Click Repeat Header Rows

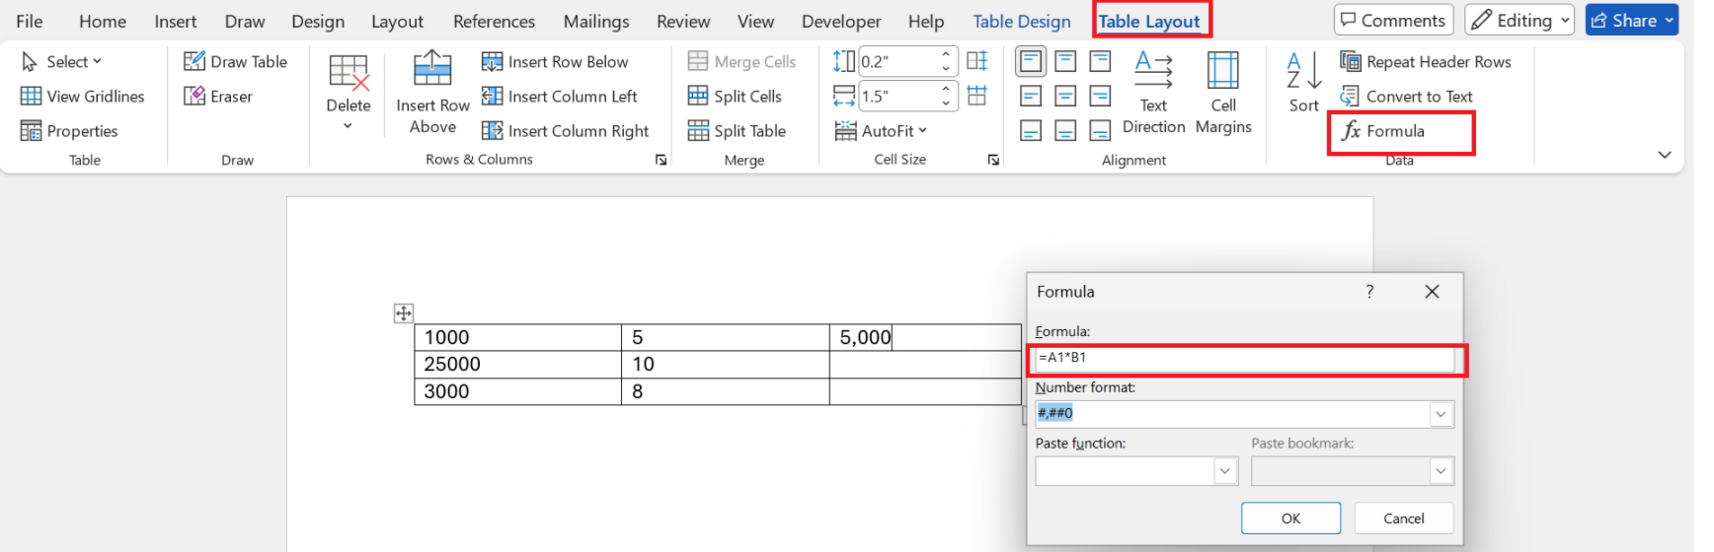[x=1426, y=61]
